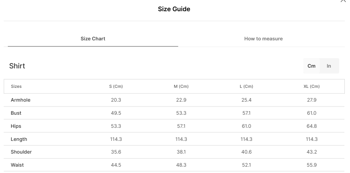Close the Size Guide dialog
This screenshot has height=173, width=350.
coord(343,1)
